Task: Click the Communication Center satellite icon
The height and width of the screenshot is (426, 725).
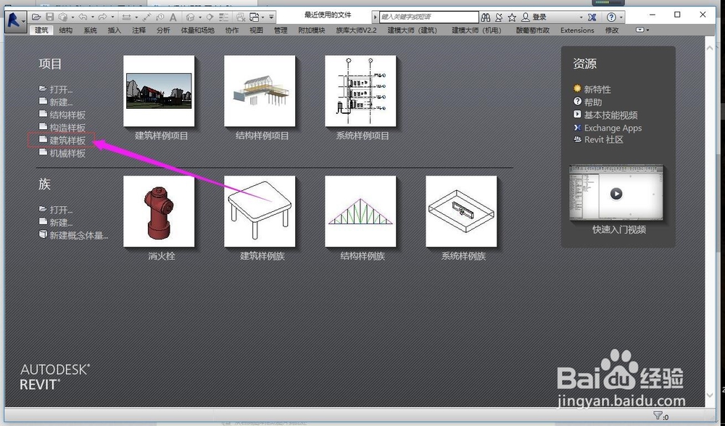Action: pos(499,17)
